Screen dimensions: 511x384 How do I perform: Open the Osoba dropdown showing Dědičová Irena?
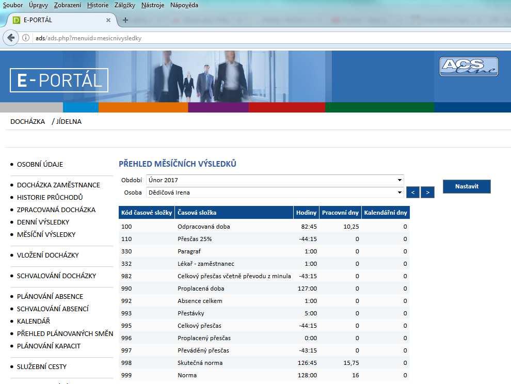click(x=275, y=193)
